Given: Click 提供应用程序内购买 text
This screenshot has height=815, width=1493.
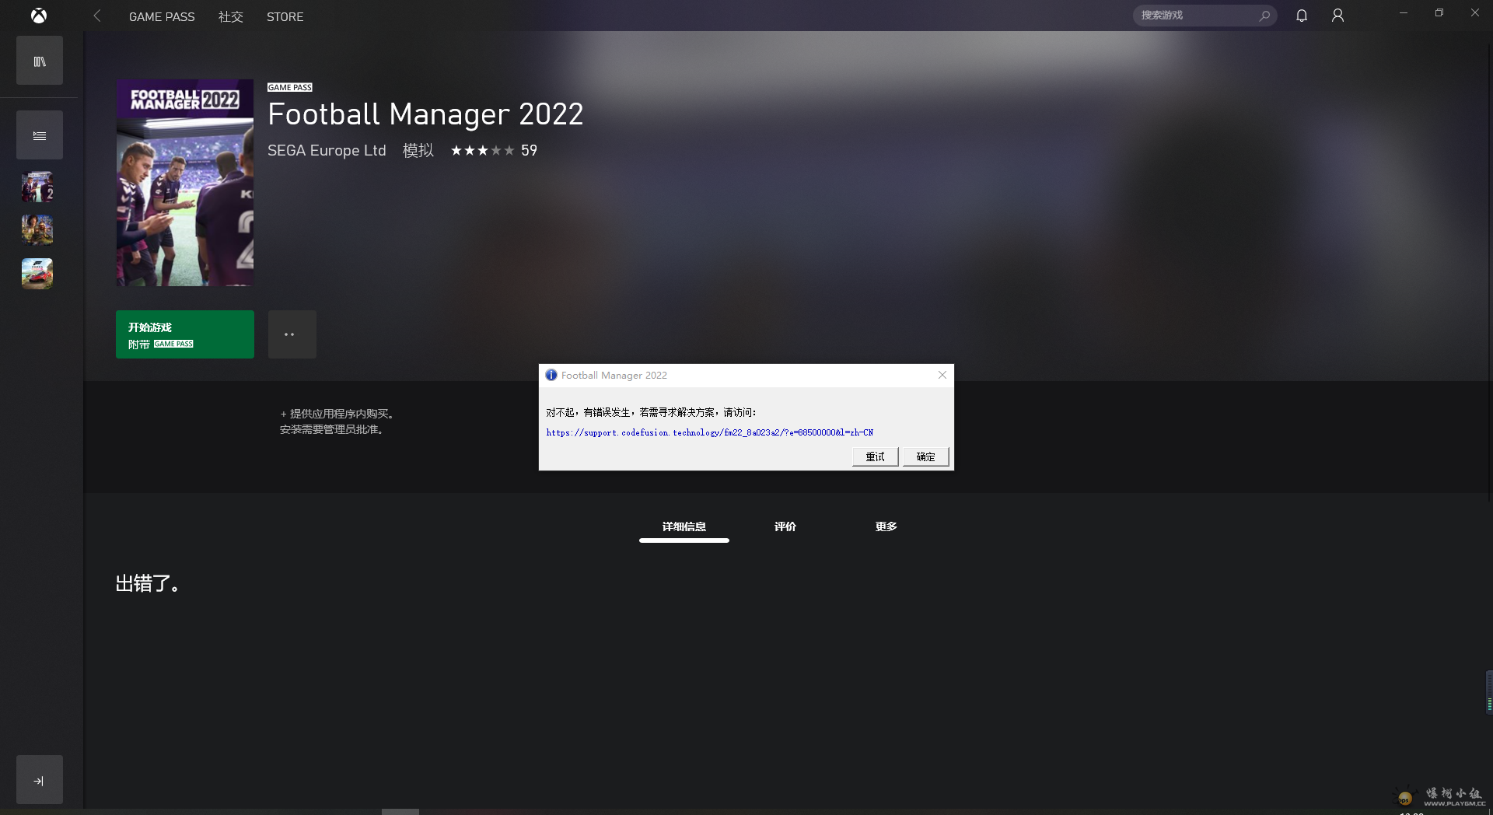Looking at the screenshot, I should [x=337, y=414].
